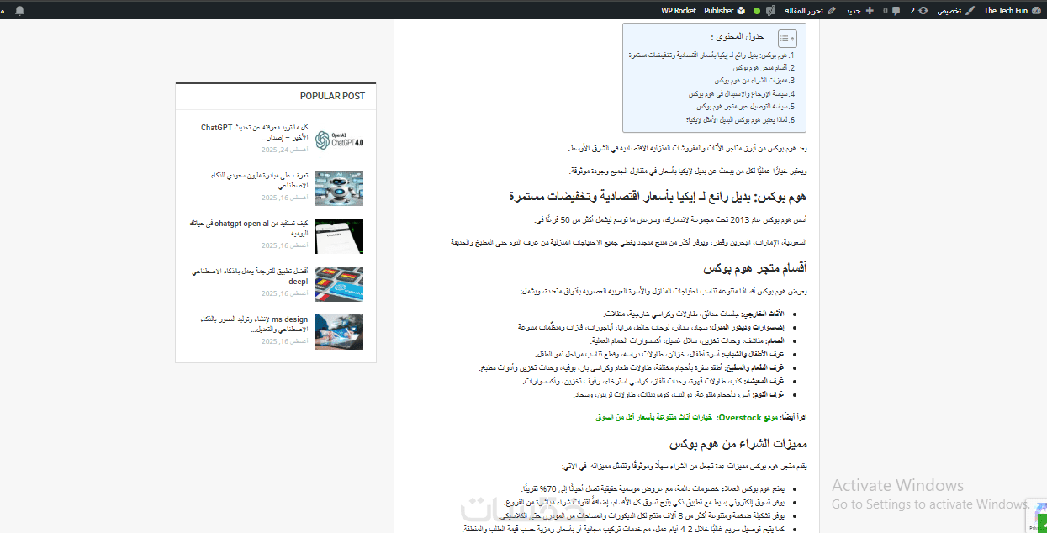Open the ChatGPT 4.0 post thumbnail
Screen dimensions: 1047x533
point(340,140)
